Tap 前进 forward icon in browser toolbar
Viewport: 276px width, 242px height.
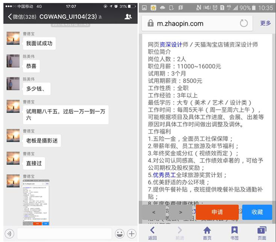click(x=180, y=233)
